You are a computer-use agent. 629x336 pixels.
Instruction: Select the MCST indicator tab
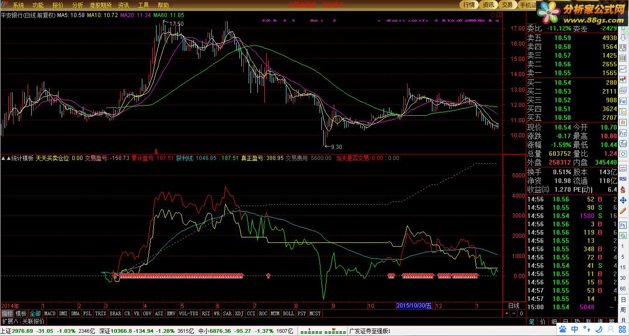pos(315,313)
